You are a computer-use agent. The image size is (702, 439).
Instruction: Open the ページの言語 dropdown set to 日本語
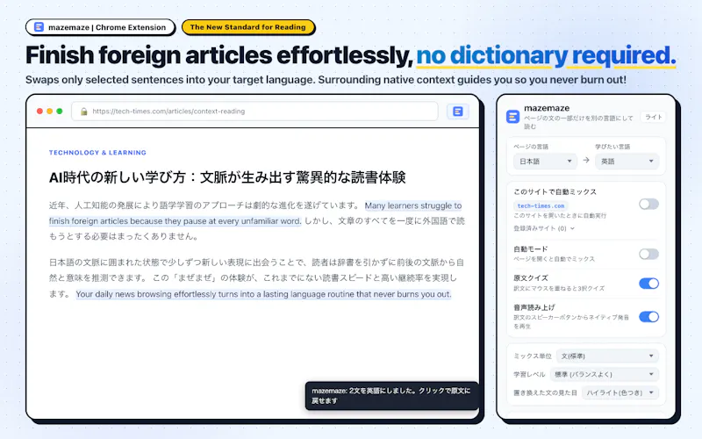545,162
